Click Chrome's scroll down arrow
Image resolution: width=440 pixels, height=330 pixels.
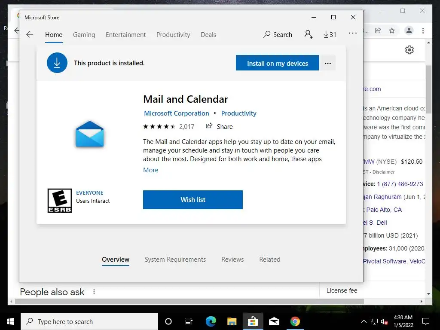point(428,294)
